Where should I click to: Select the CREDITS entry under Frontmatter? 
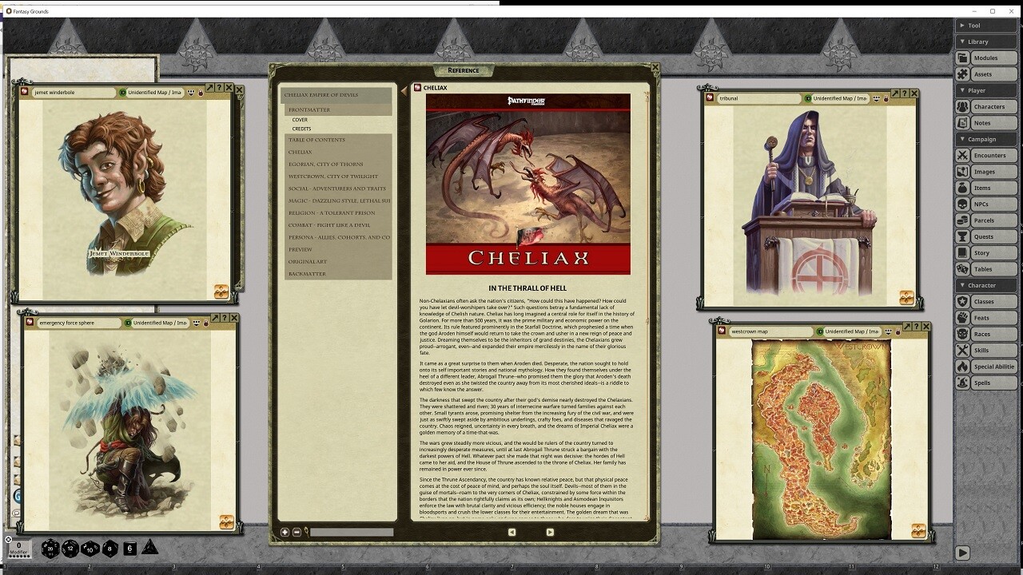pyautogui.click(x=302, y=129)
